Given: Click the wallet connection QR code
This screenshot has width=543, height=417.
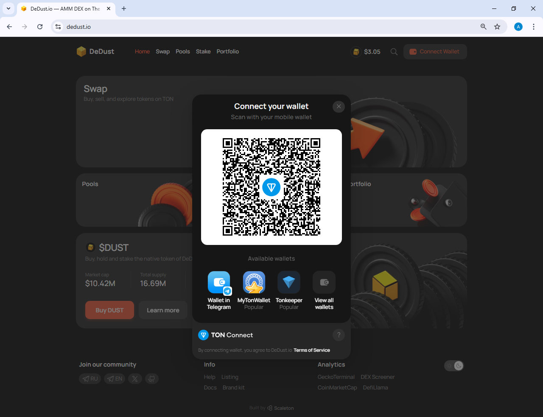Looking at the screenshot, I should click(271, 187).
